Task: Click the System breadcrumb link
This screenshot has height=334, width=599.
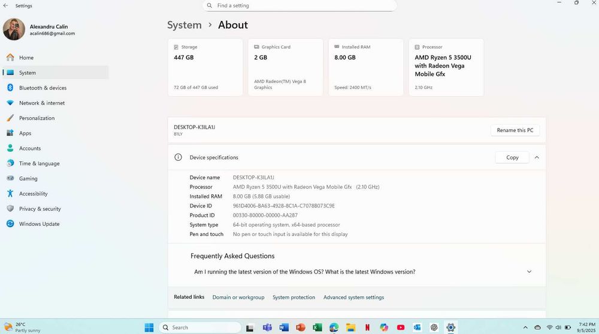Action: [184, 25]
